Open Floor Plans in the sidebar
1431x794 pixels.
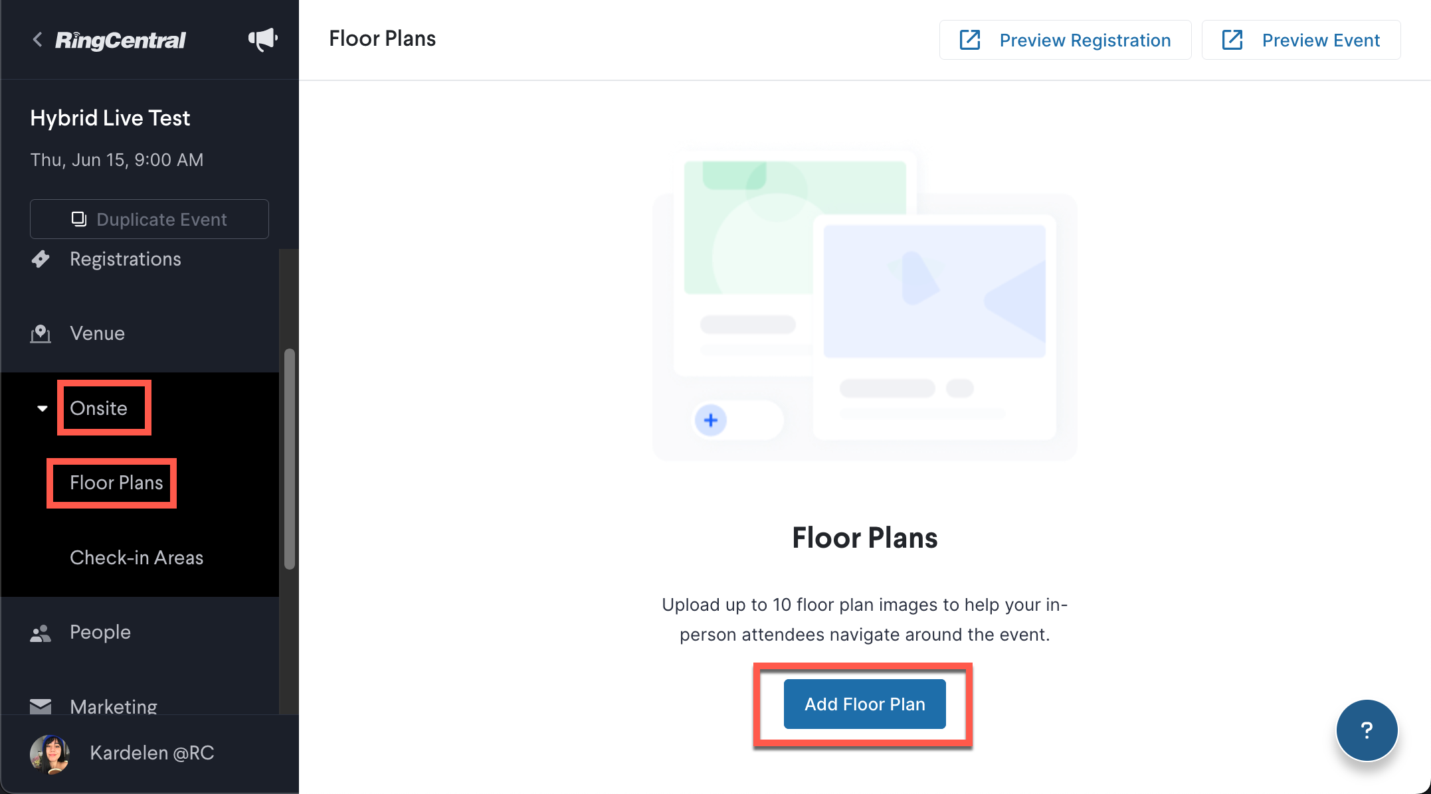[116, 483]
